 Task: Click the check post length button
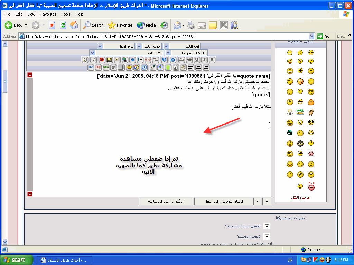click(166, 201)
